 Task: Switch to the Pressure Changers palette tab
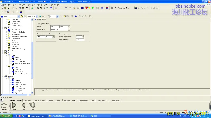(x=70, y=100)
